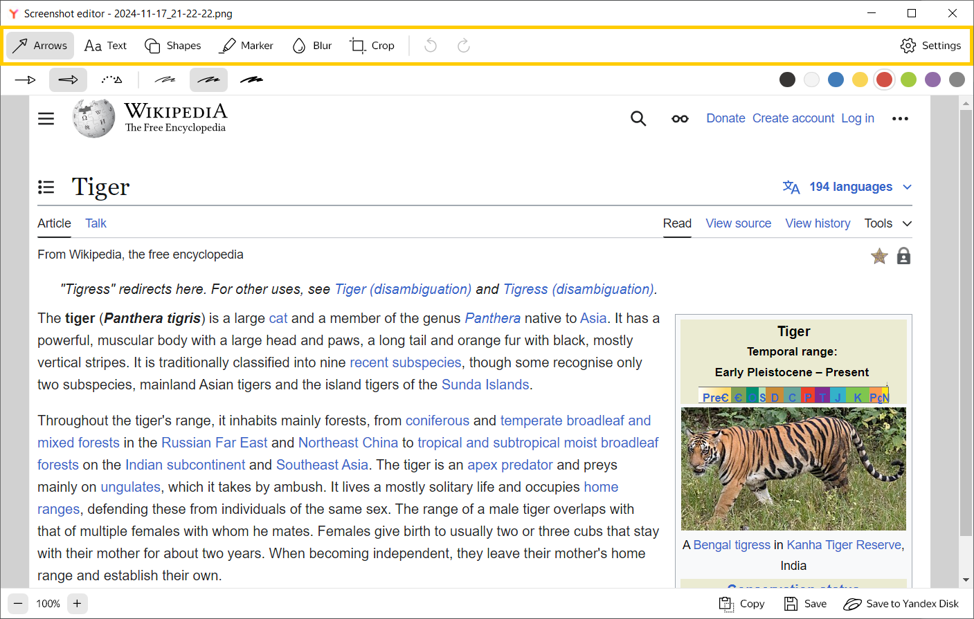Open the View history tab
This screenshot has height=619, width=974.
tap(818, 223)
